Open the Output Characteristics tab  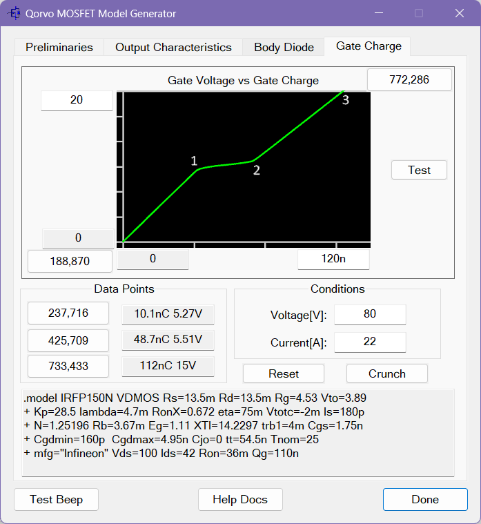pyautogui.click(x=173, y=47)
